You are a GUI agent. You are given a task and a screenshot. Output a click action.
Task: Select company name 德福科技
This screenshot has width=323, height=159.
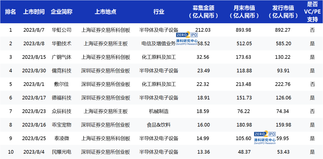coord(62,98)
